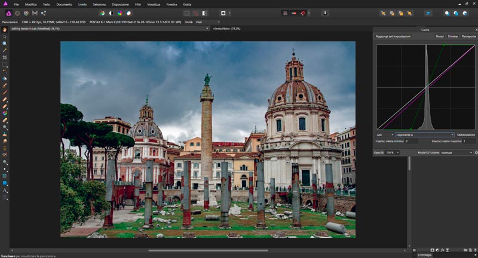This screenshot has height=258, width=478.
Task: Open the Opacità 100 % dropdown
Action: click(x=393, y=152)
